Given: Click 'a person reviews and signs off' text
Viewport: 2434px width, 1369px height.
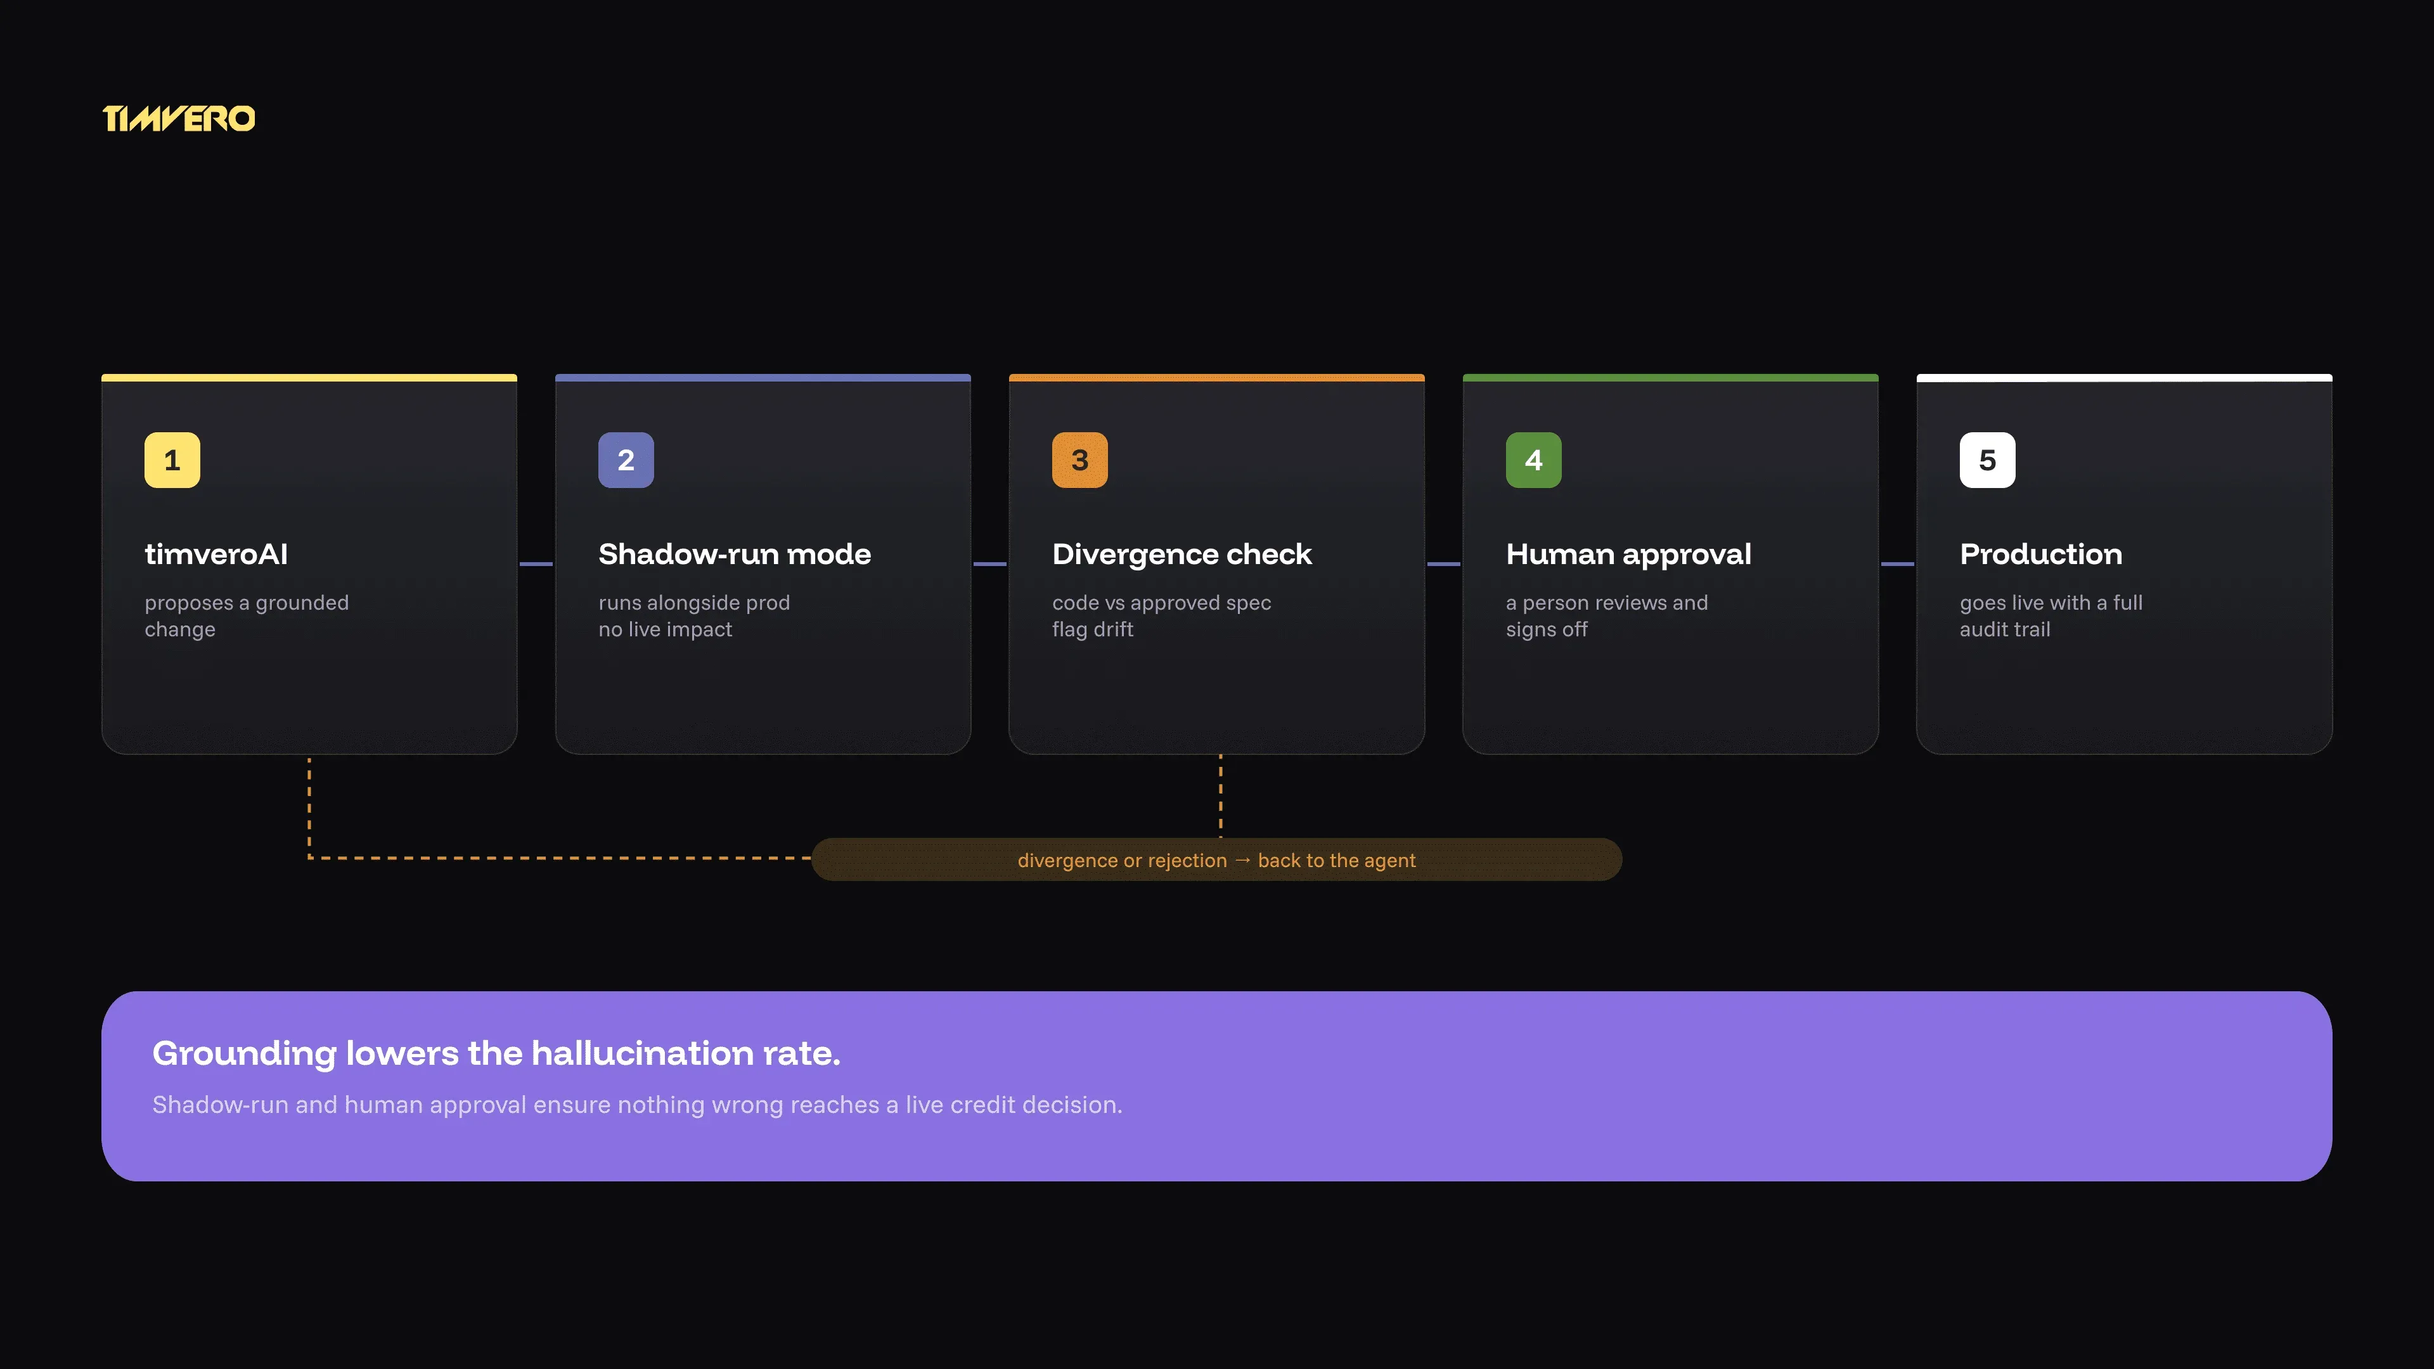Looking at the screenshot, I should click(1606, 616).
